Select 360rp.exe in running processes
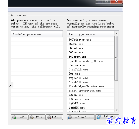The height and width of the screenshot is (129, 139). (x=91, y=44)
